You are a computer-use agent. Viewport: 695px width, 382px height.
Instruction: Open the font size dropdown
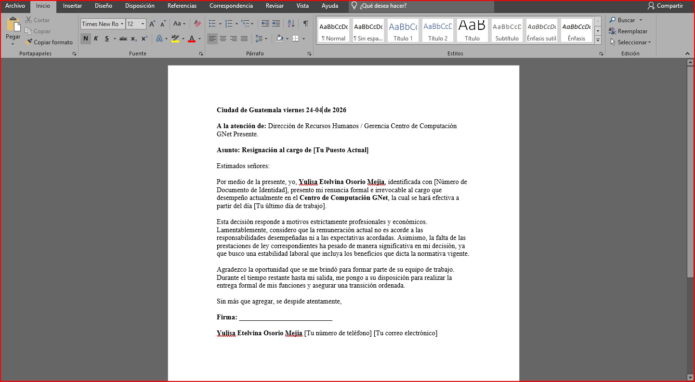coord(143,24)
